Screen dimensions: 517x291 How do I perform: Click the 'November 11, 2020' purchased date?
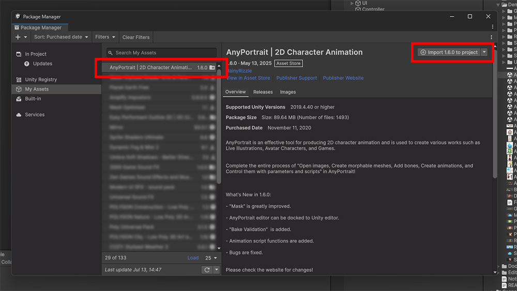click(x=289, y=128)
